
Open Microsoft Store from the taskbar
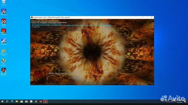click(x=22, y=101)
